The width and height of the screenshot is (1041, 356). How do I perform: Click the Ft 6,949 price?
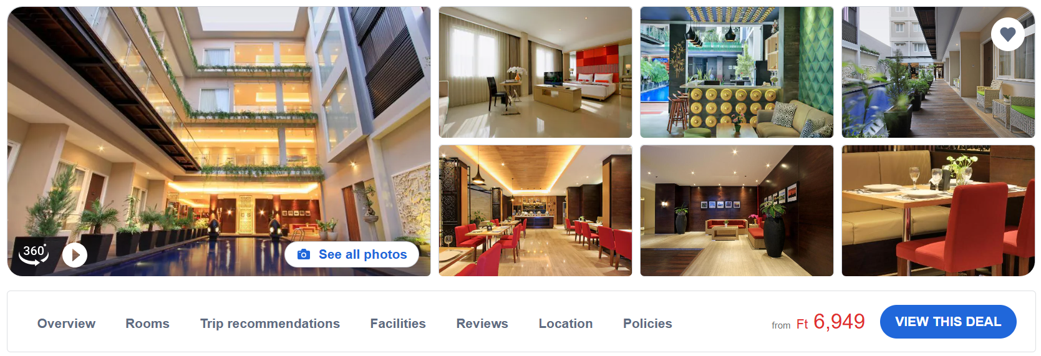pos(830,322)
